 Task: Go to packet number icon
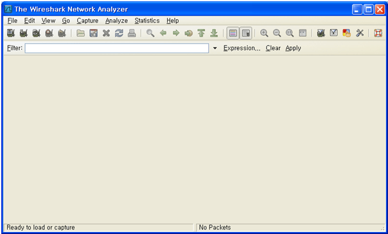coord(189,33)
